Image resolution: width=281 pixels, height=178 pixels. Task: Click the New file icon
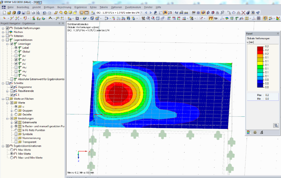click(4, 13)
